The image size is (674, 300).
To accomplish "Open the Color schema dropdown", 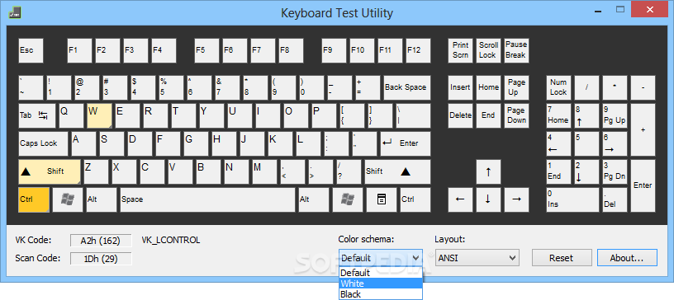I will point(381,257).
